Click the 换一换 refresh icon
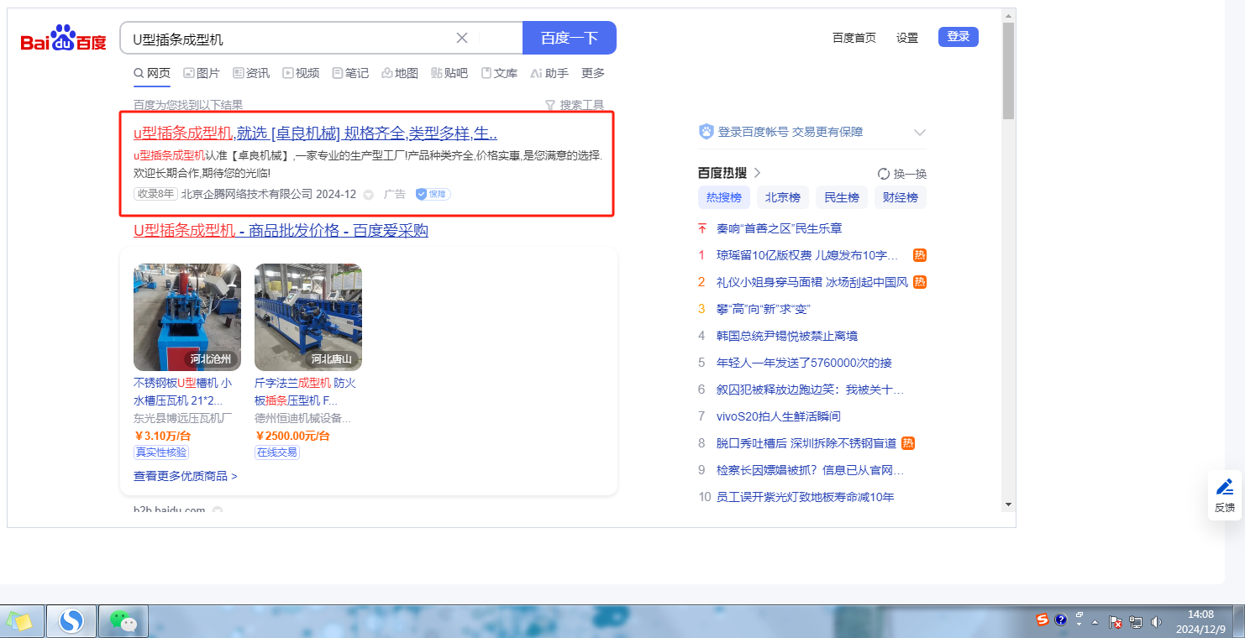Viewport: 1245px width, 638px height. (x=883, y=174)
